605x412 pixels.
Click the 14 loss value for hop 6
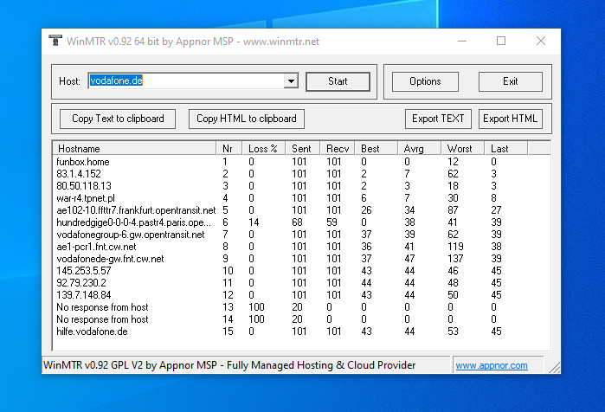coord(254,222)
